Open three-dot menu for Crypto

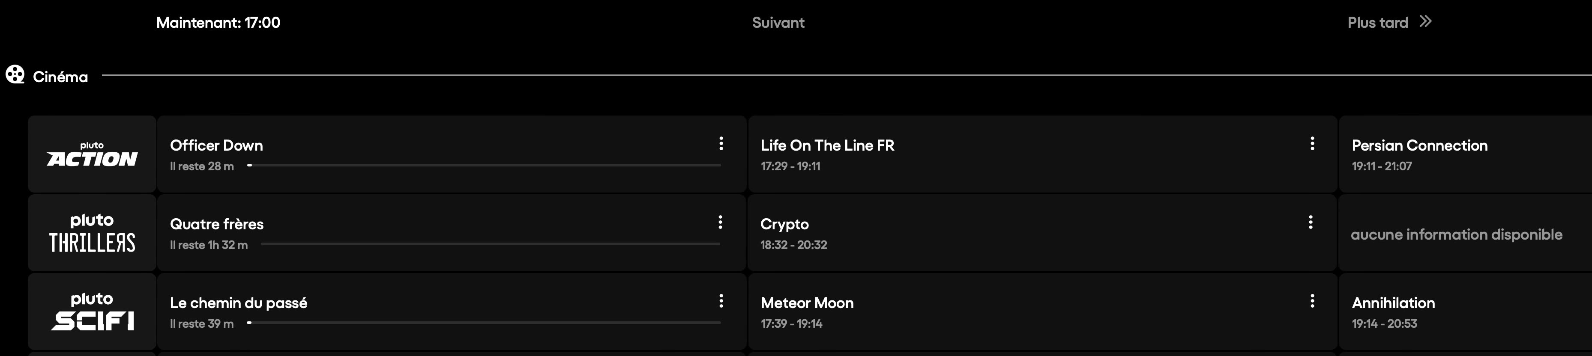coord(1311,222)
